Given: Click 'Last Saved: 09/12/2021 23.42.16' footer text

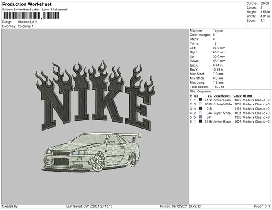Looking at the screenshot, I should coord(89,206).
